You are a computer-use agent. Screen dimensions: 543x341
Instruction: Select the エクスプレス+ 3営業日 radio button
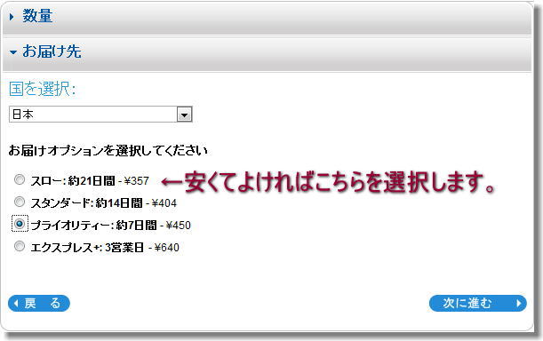point(20,246)
